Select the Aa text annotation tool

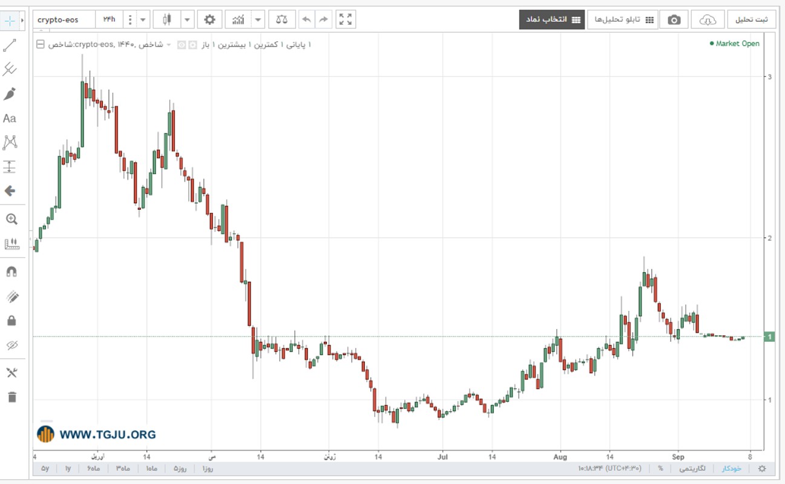10,119
